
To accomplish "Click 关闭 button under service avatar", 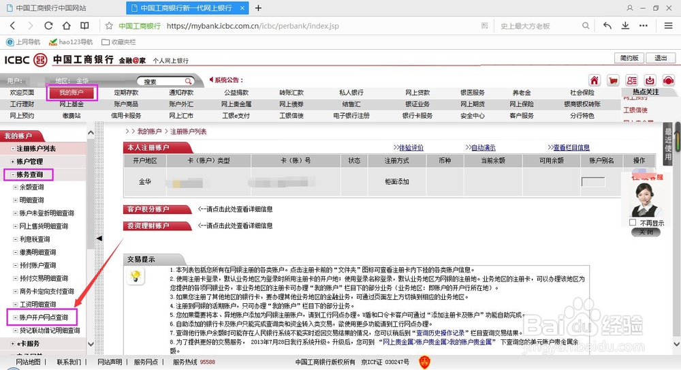I will [x=646, y=232].
